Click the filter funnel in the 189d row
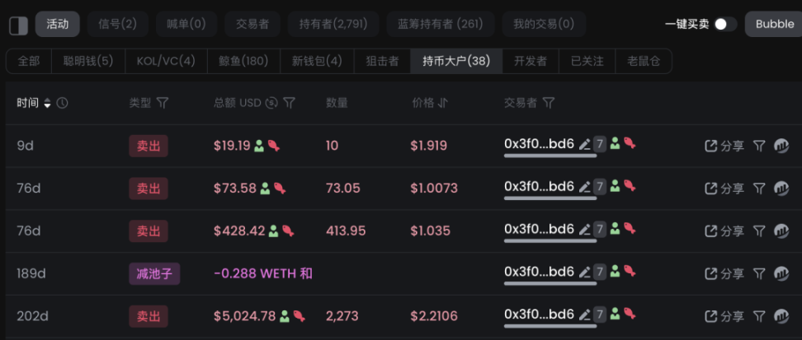 pyautogui.click(x=759, y=273)
